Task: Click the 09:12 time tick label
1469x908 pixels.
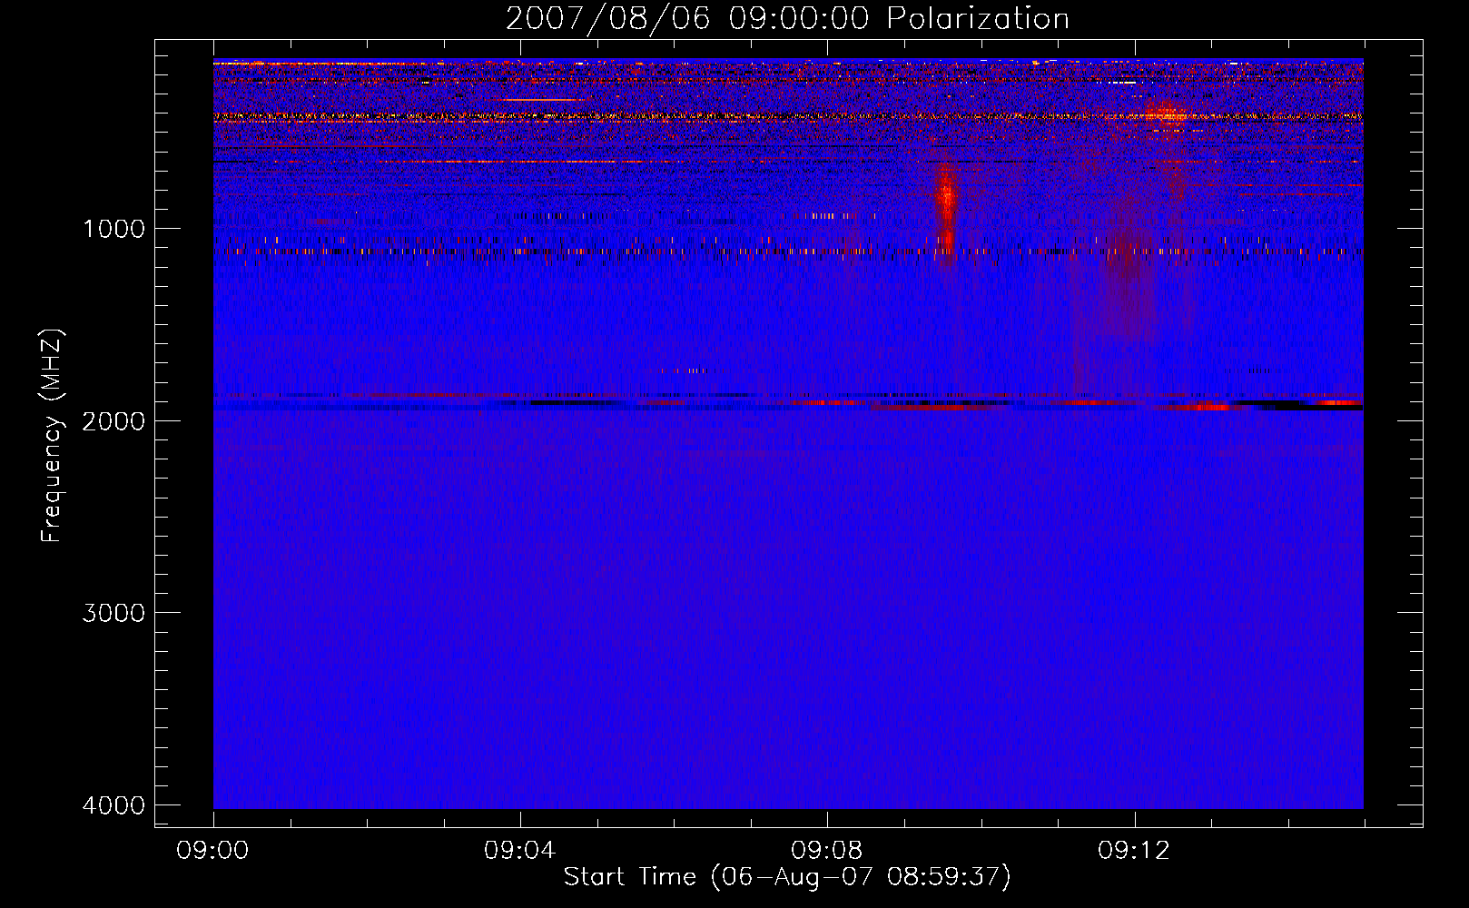Action: (x=1133, y=851)
